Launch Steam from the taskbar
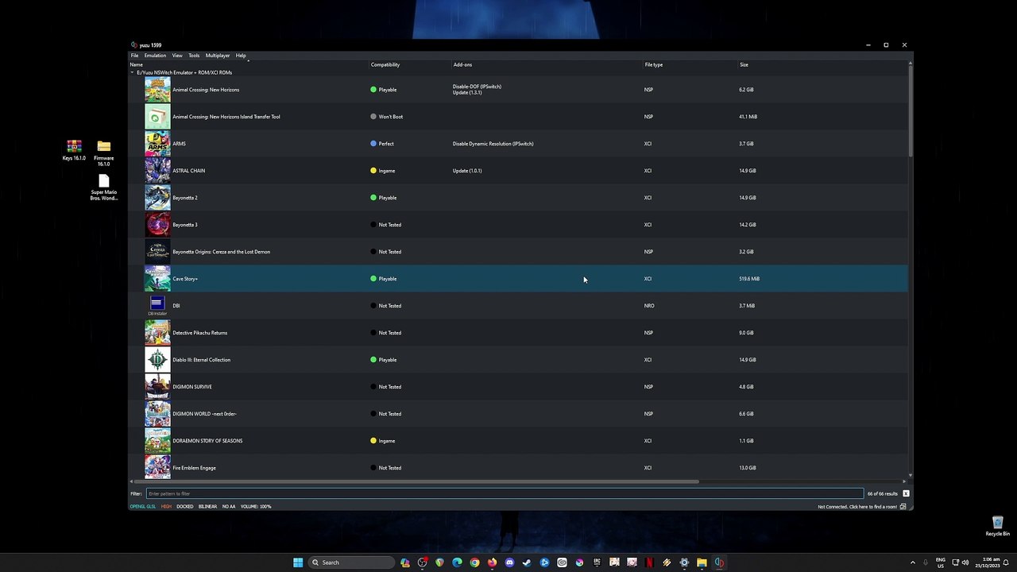This screenshot has height=572, width=1017. click(x=527, y=562)
